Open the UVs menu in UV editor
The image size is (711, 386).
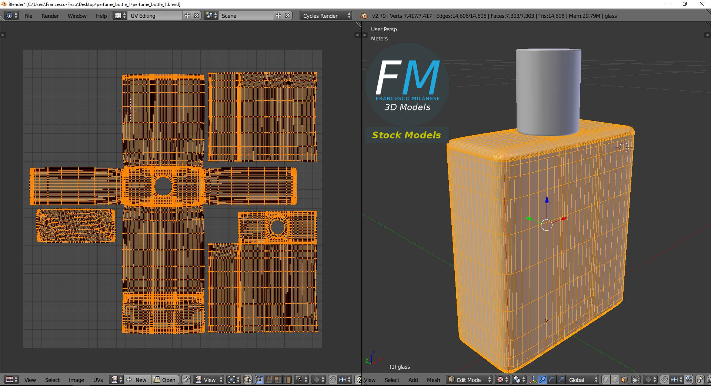98,380
